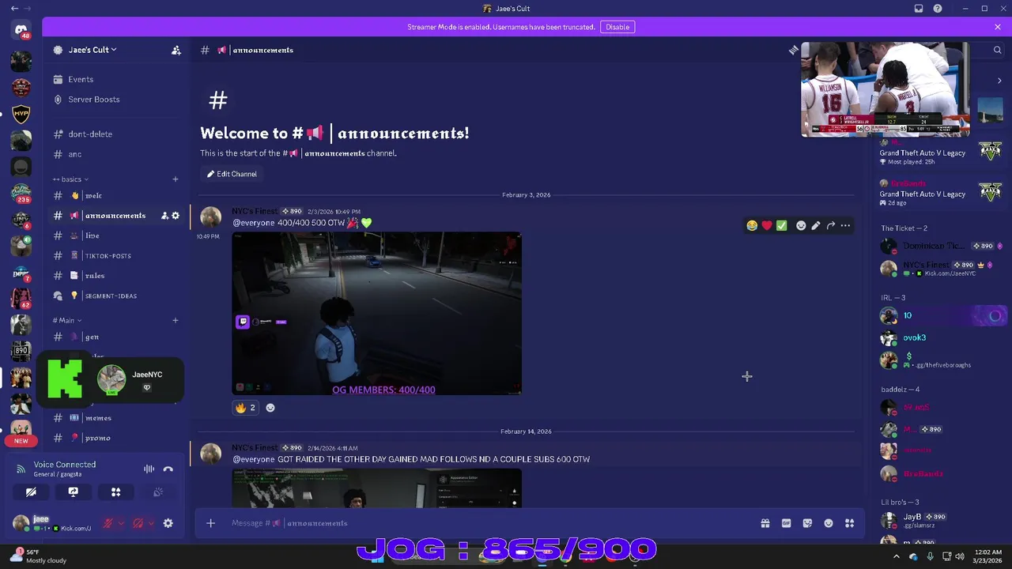
Task: Add reaction next to the fire count
Action: pos(270,408)
